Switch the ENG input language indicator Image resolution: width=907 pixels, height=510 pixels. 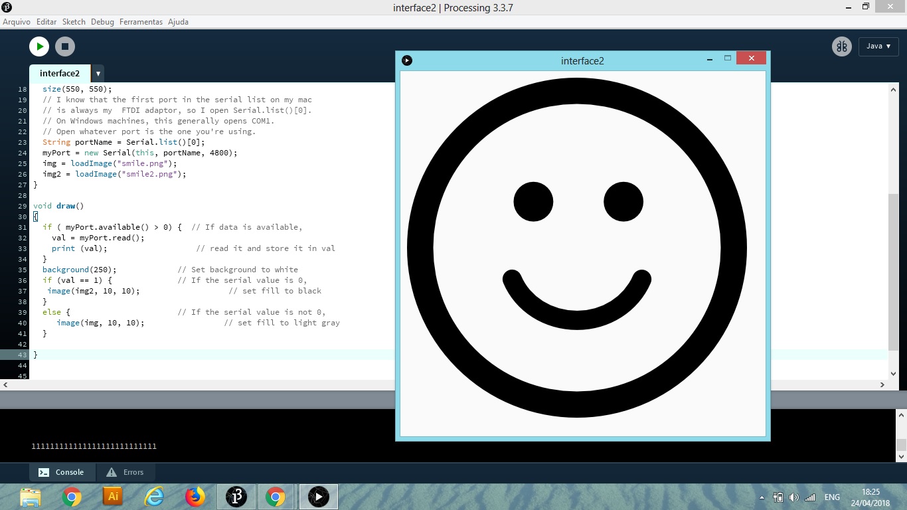(832, 497)
